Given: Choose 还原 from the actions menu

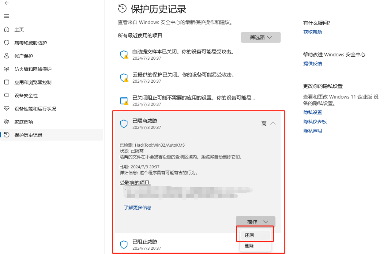Looking at the screenshot, I should click(x=255, y=235).
